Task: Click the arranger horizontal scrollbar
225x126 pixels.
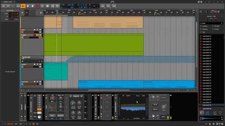Action: click(x=109, y=90)
